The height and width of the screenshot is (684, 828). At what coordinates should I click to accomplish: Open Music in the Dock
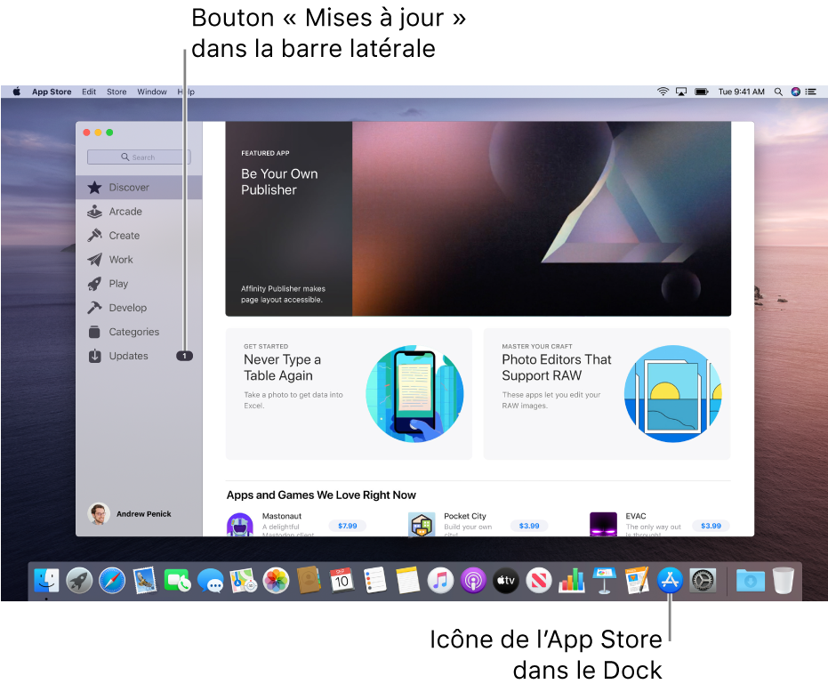440,581
